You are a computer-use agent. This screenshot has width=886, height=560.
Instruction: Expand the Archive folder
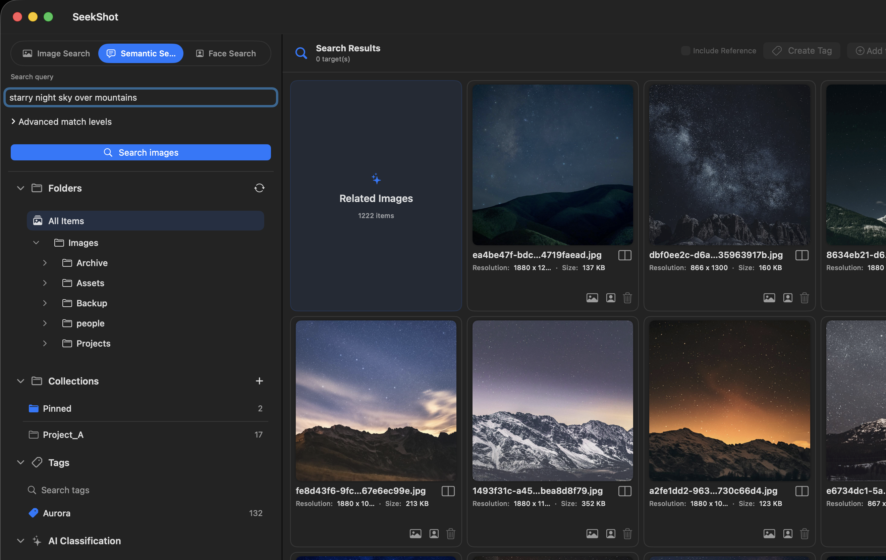[x=45, y=263]
